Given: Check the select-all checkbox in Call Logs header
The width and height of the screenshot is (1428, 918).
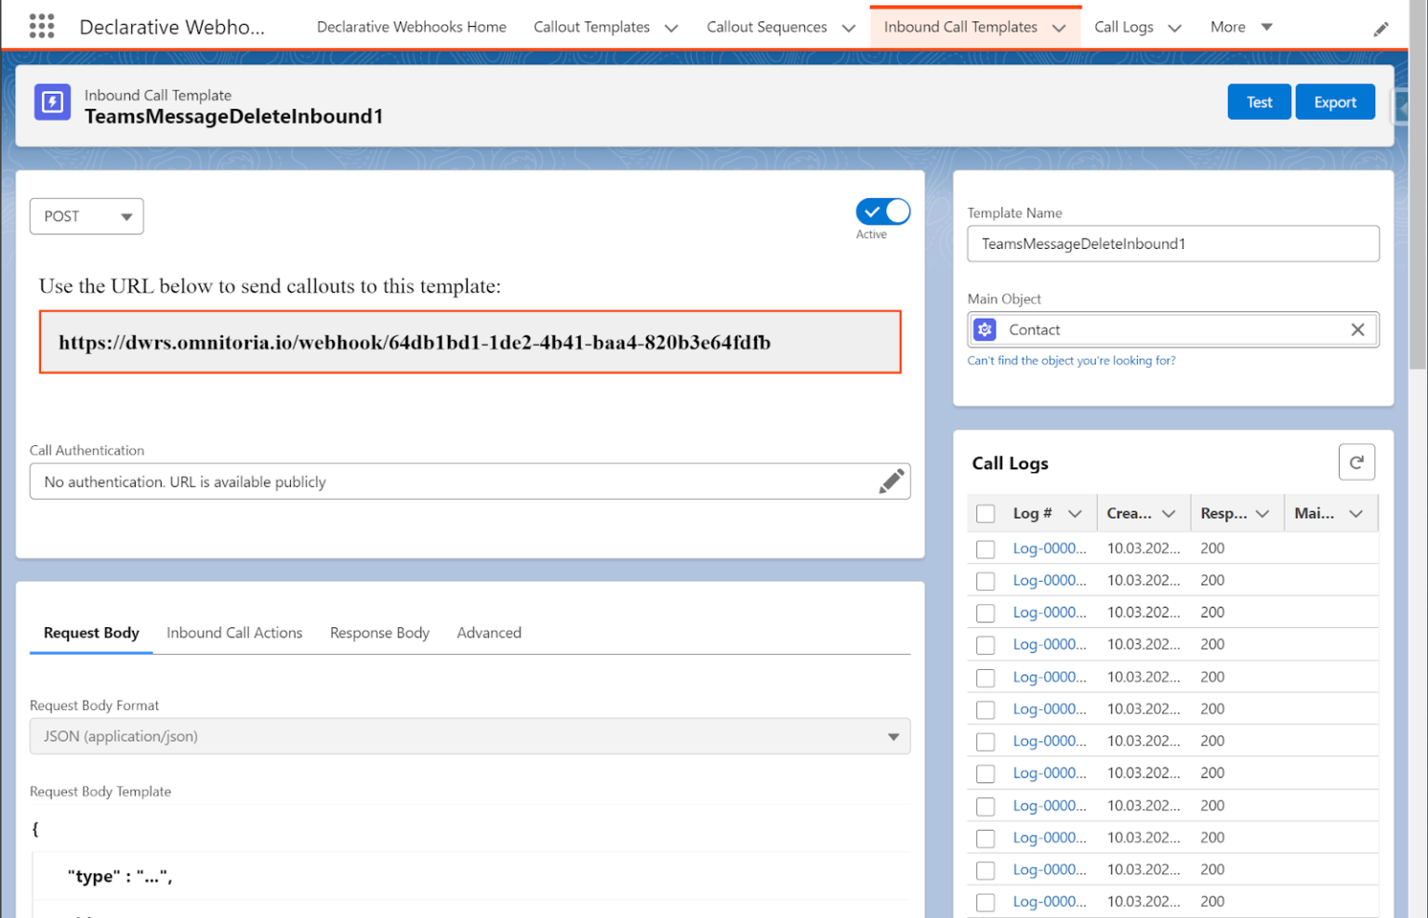Looking at the screenshot, I should pos(985,512).
